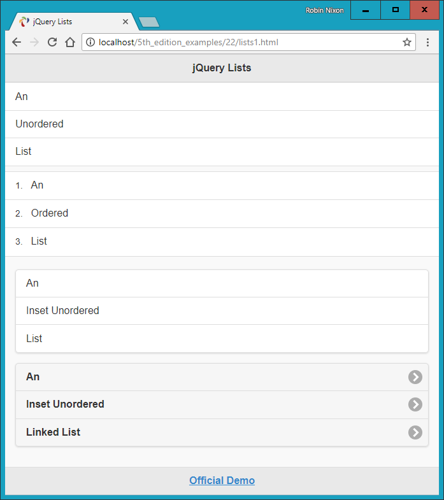Click the chevron icon on the An row
The width and height of the screenshot is (444, 500).
[415, 377]
